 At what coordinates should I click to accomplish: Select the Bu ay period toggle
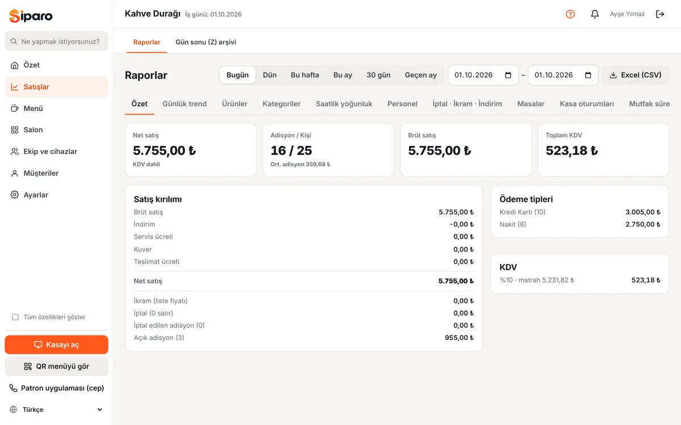click(343, 75)
